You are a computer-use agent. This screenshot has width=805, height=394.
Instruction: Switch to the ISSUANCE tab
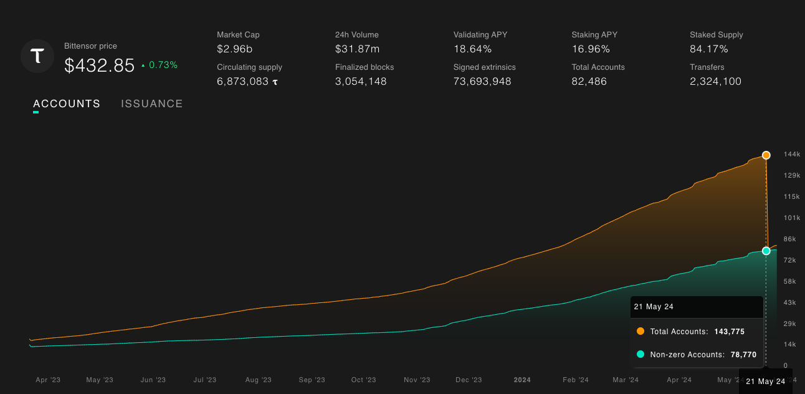click(151, 103)
